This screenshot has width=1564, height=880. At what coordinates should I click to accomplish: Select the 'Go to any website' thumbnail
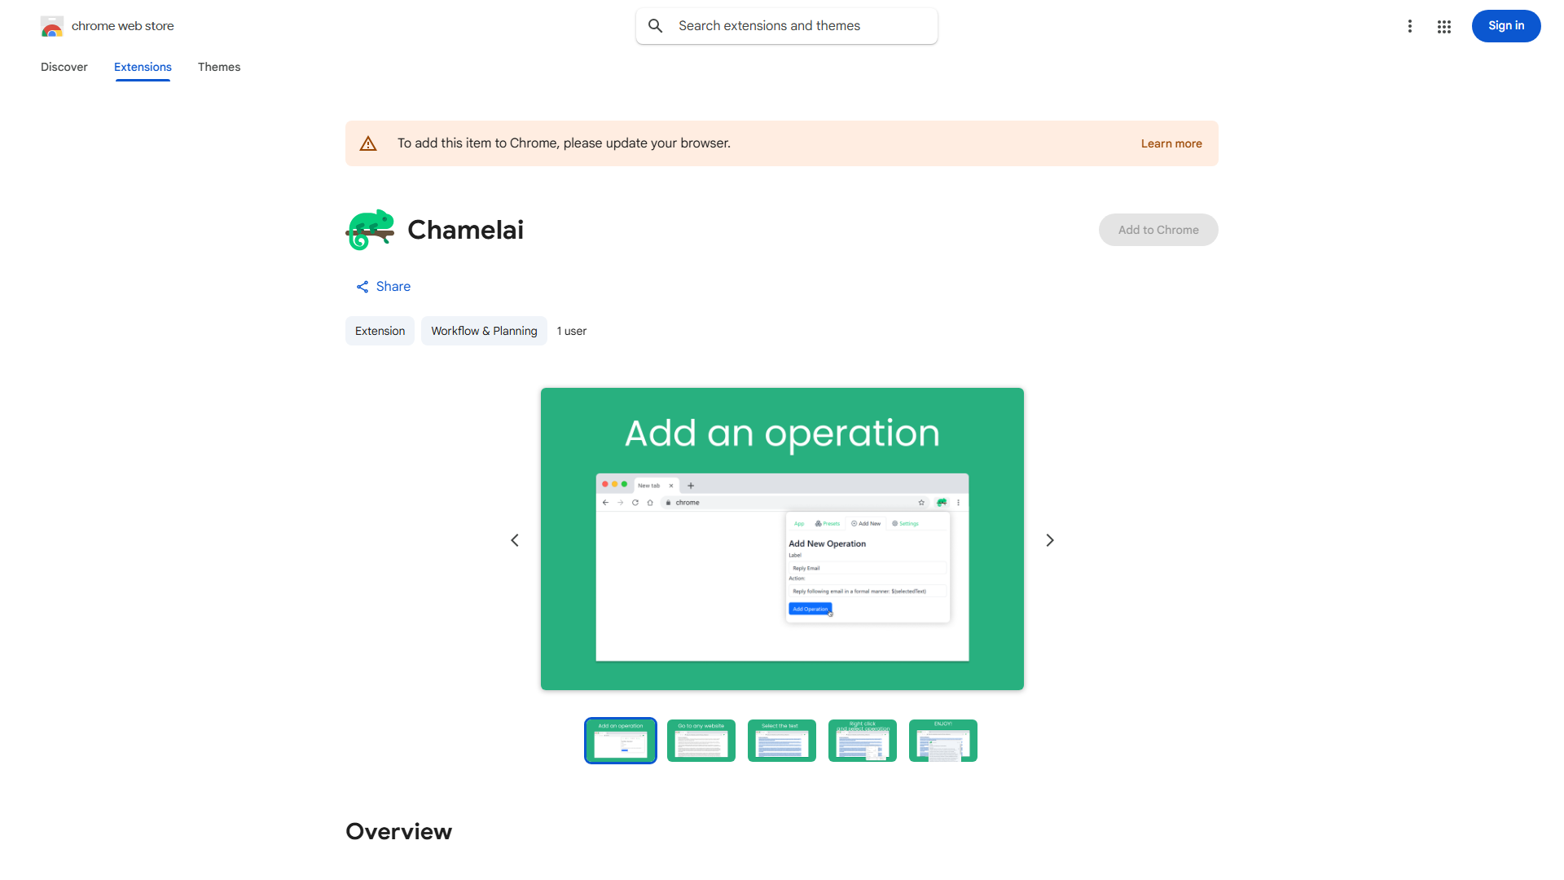tap(701, 741)
